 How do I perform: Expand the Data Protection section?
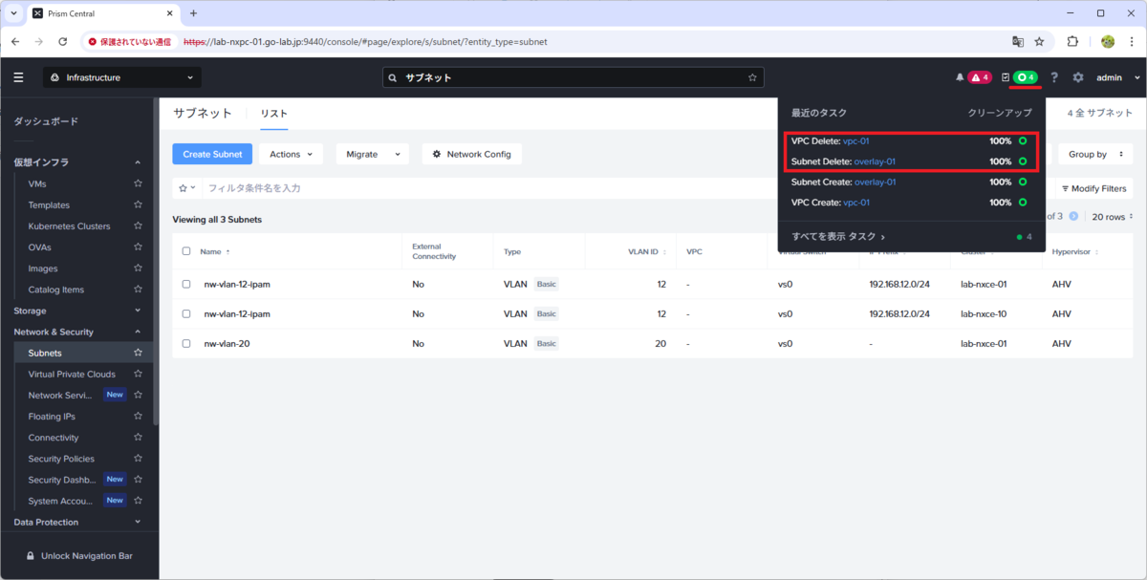138,522
